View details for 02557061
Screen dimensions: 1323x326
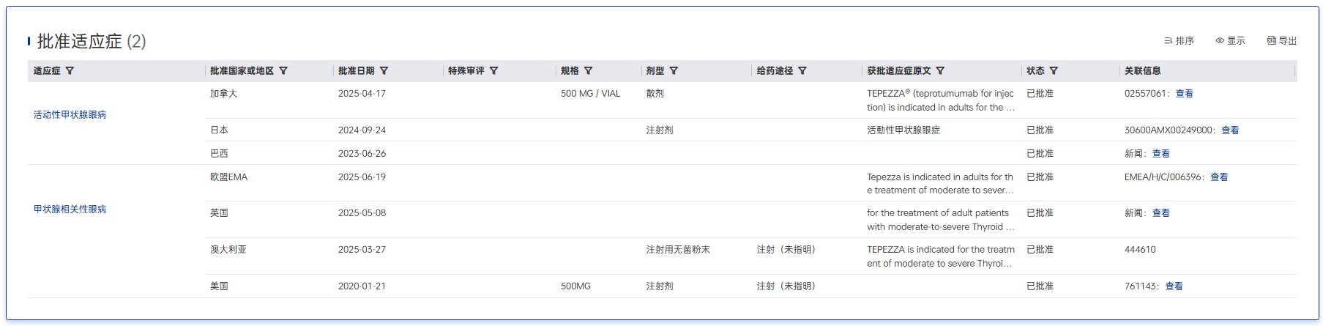click(1184, 94)
